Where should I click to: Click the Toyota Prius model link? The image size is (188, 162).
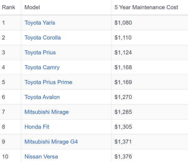40,52
